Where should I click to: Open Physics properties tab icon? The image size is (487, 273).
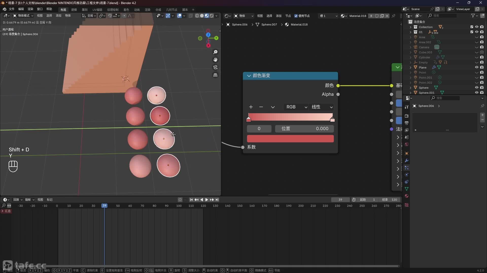[x=407, y=175]
